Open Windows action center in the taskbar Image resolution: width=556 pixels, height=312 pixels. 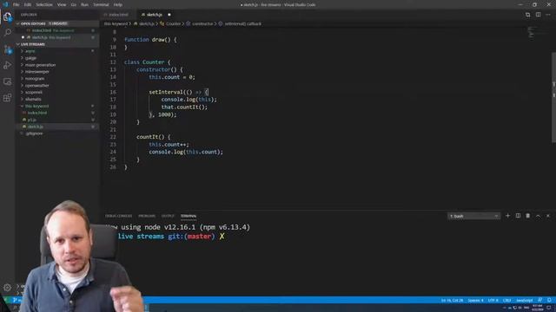point(548,308)
